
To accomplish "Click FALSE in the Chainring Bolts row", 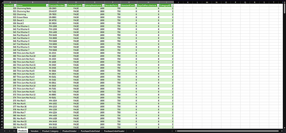I will click(x=76, y=8).
